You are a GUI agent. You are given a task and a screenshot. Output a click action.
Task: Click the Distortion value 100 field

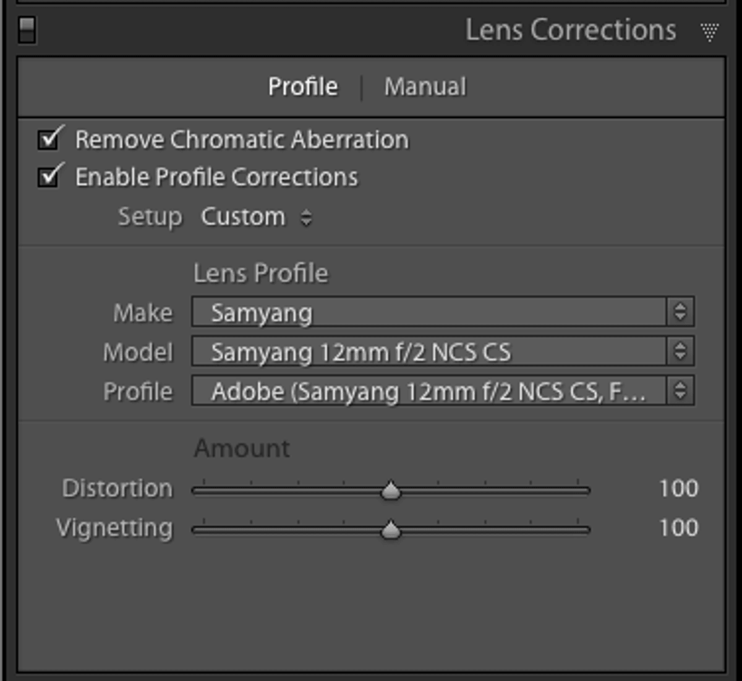point(678,489)
